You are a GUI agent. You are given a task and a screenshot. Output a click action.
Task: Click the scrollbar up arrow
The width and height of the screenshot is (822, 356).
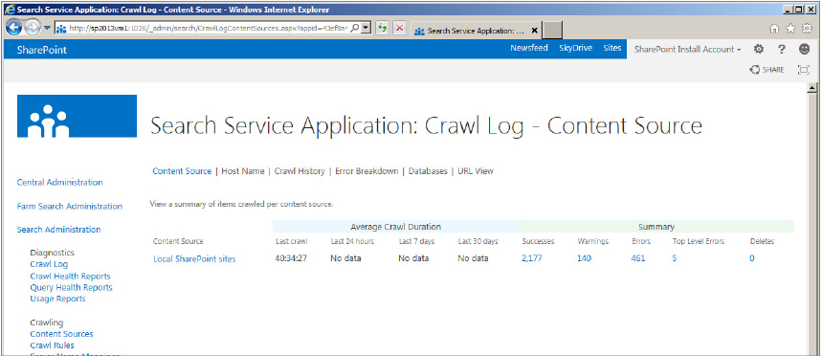click(813, 87)
